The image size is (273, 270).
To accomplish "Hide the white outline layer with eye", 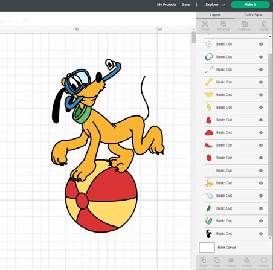I will click(x=261, y=44).
